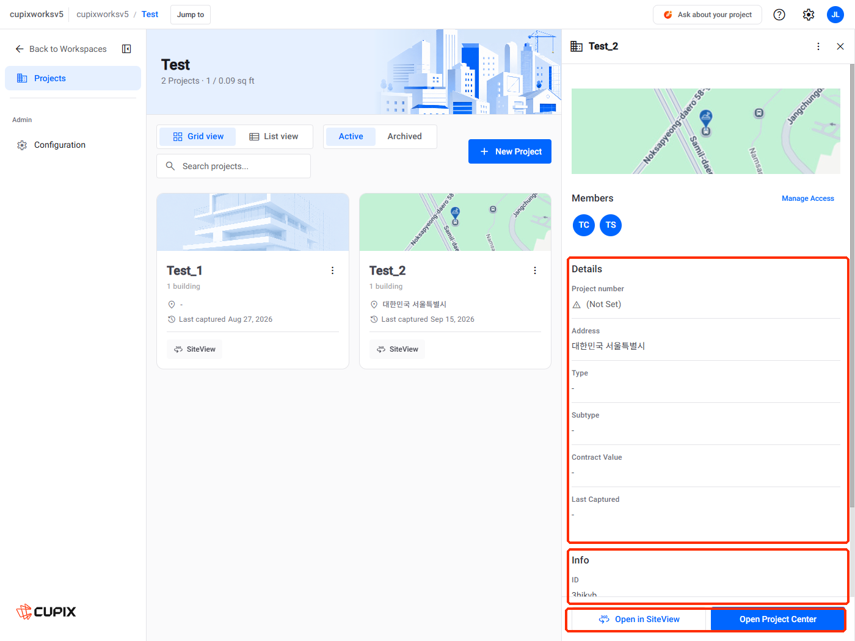Go back to Workspaces
855x641 pixels.
click(61, 49)
